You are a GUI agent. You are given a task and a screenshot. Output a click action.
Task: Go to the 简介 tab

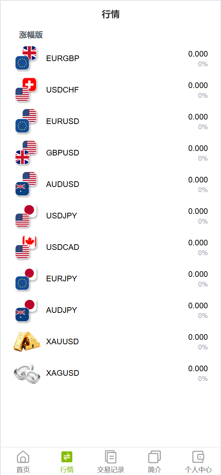[154, 462]
